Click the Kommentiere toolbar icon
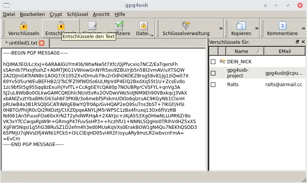The height and width of the screenshot is (183, 307). tap(282, 26)
